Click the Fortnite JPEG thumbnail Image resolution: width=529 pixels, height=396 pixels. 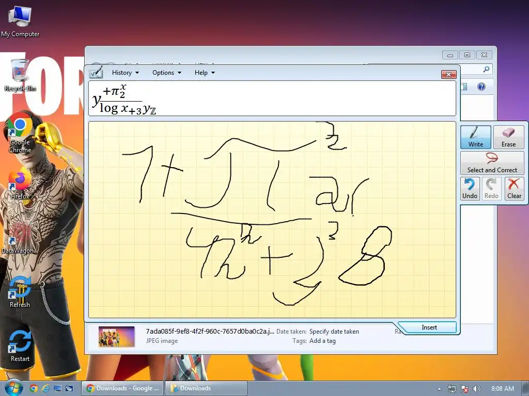tap(116, 336)
